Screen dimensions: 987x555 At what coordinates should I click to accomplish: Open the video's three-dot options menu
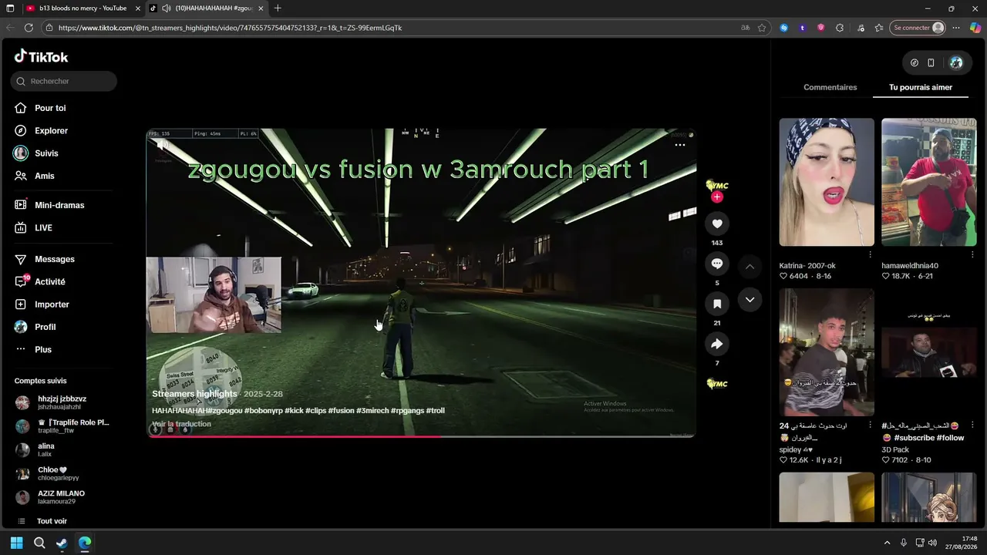pos(680,145)
